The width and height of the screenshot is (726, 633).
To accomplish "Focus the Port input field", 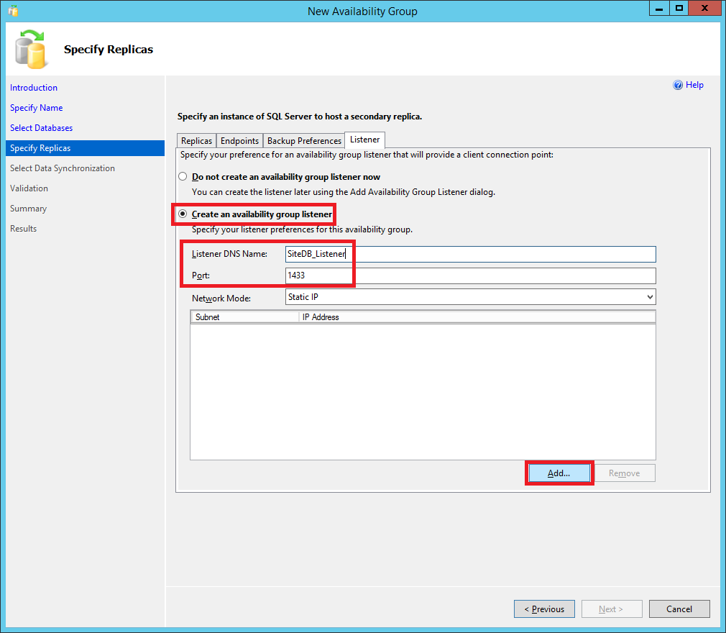I will [x=470, y=275].
